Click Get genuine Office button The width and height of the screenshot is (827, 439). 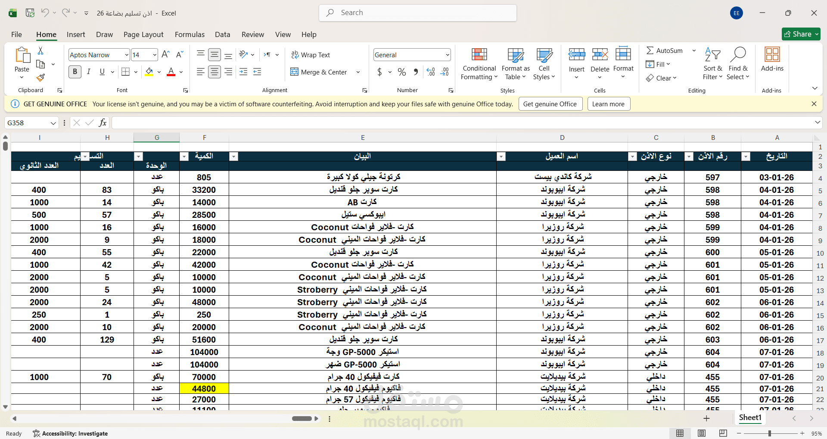[x=550, y=104]
